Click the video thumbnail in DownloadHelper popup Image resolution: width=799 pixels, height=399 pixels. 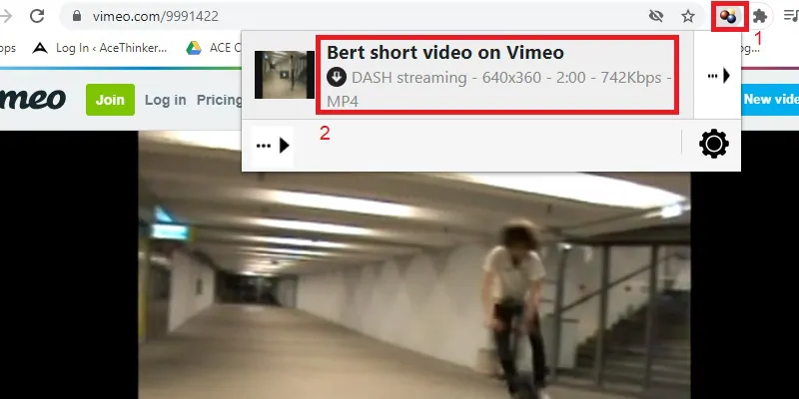(x=286, y=75)
